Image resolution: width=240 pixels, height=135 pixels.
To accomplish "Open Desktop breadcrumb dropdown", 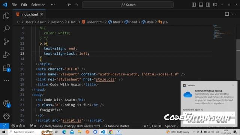I will point(57,22).
